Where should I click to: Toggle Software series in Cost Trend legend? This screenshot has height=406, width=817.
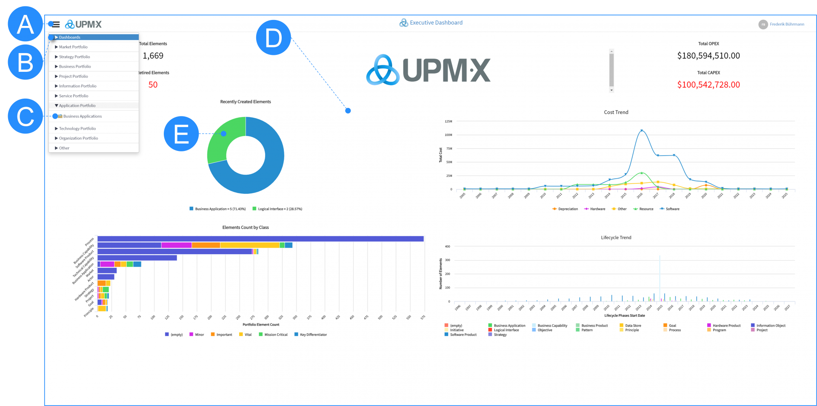coord(669,209)
